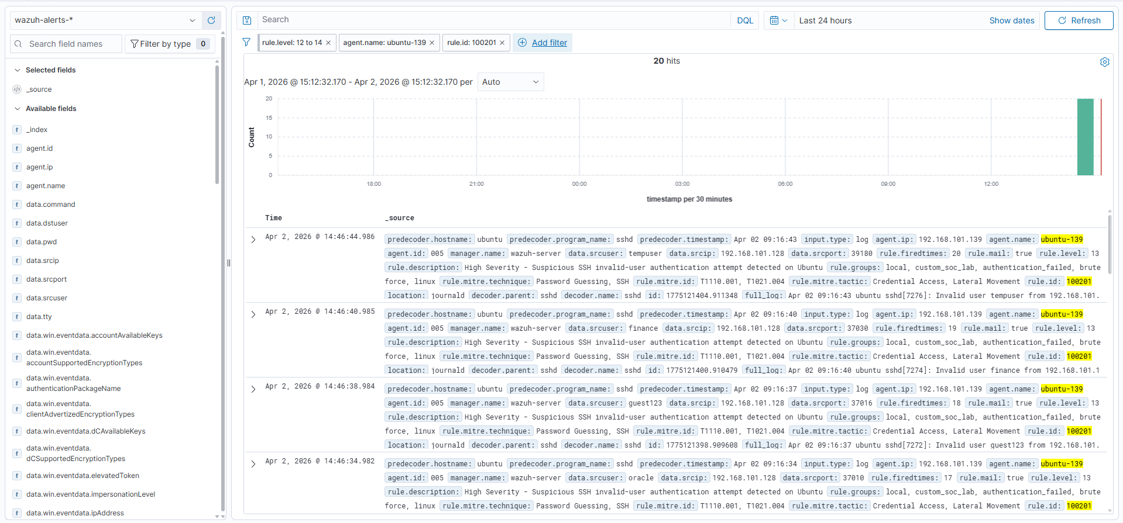Open the Filter by type menu

click(x=170, y=44)
